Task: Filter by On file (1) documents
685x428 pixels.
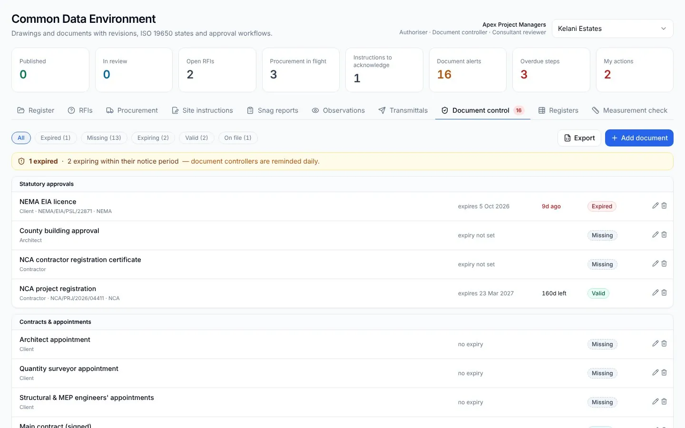Action: pyautogui.click(x=238, y=138)
